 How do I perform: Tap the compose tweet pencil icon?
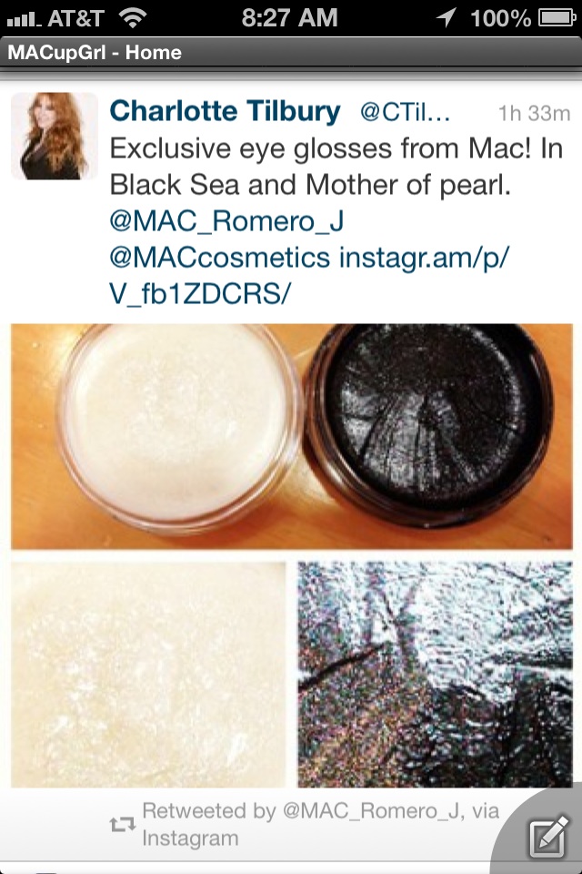548,836
